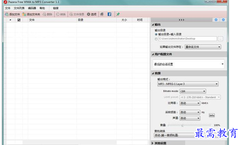The width and height of the screenshot is (241, 145).
Task: Click the output directory path field
Action: pyautogui.click(x=188, y=39)
